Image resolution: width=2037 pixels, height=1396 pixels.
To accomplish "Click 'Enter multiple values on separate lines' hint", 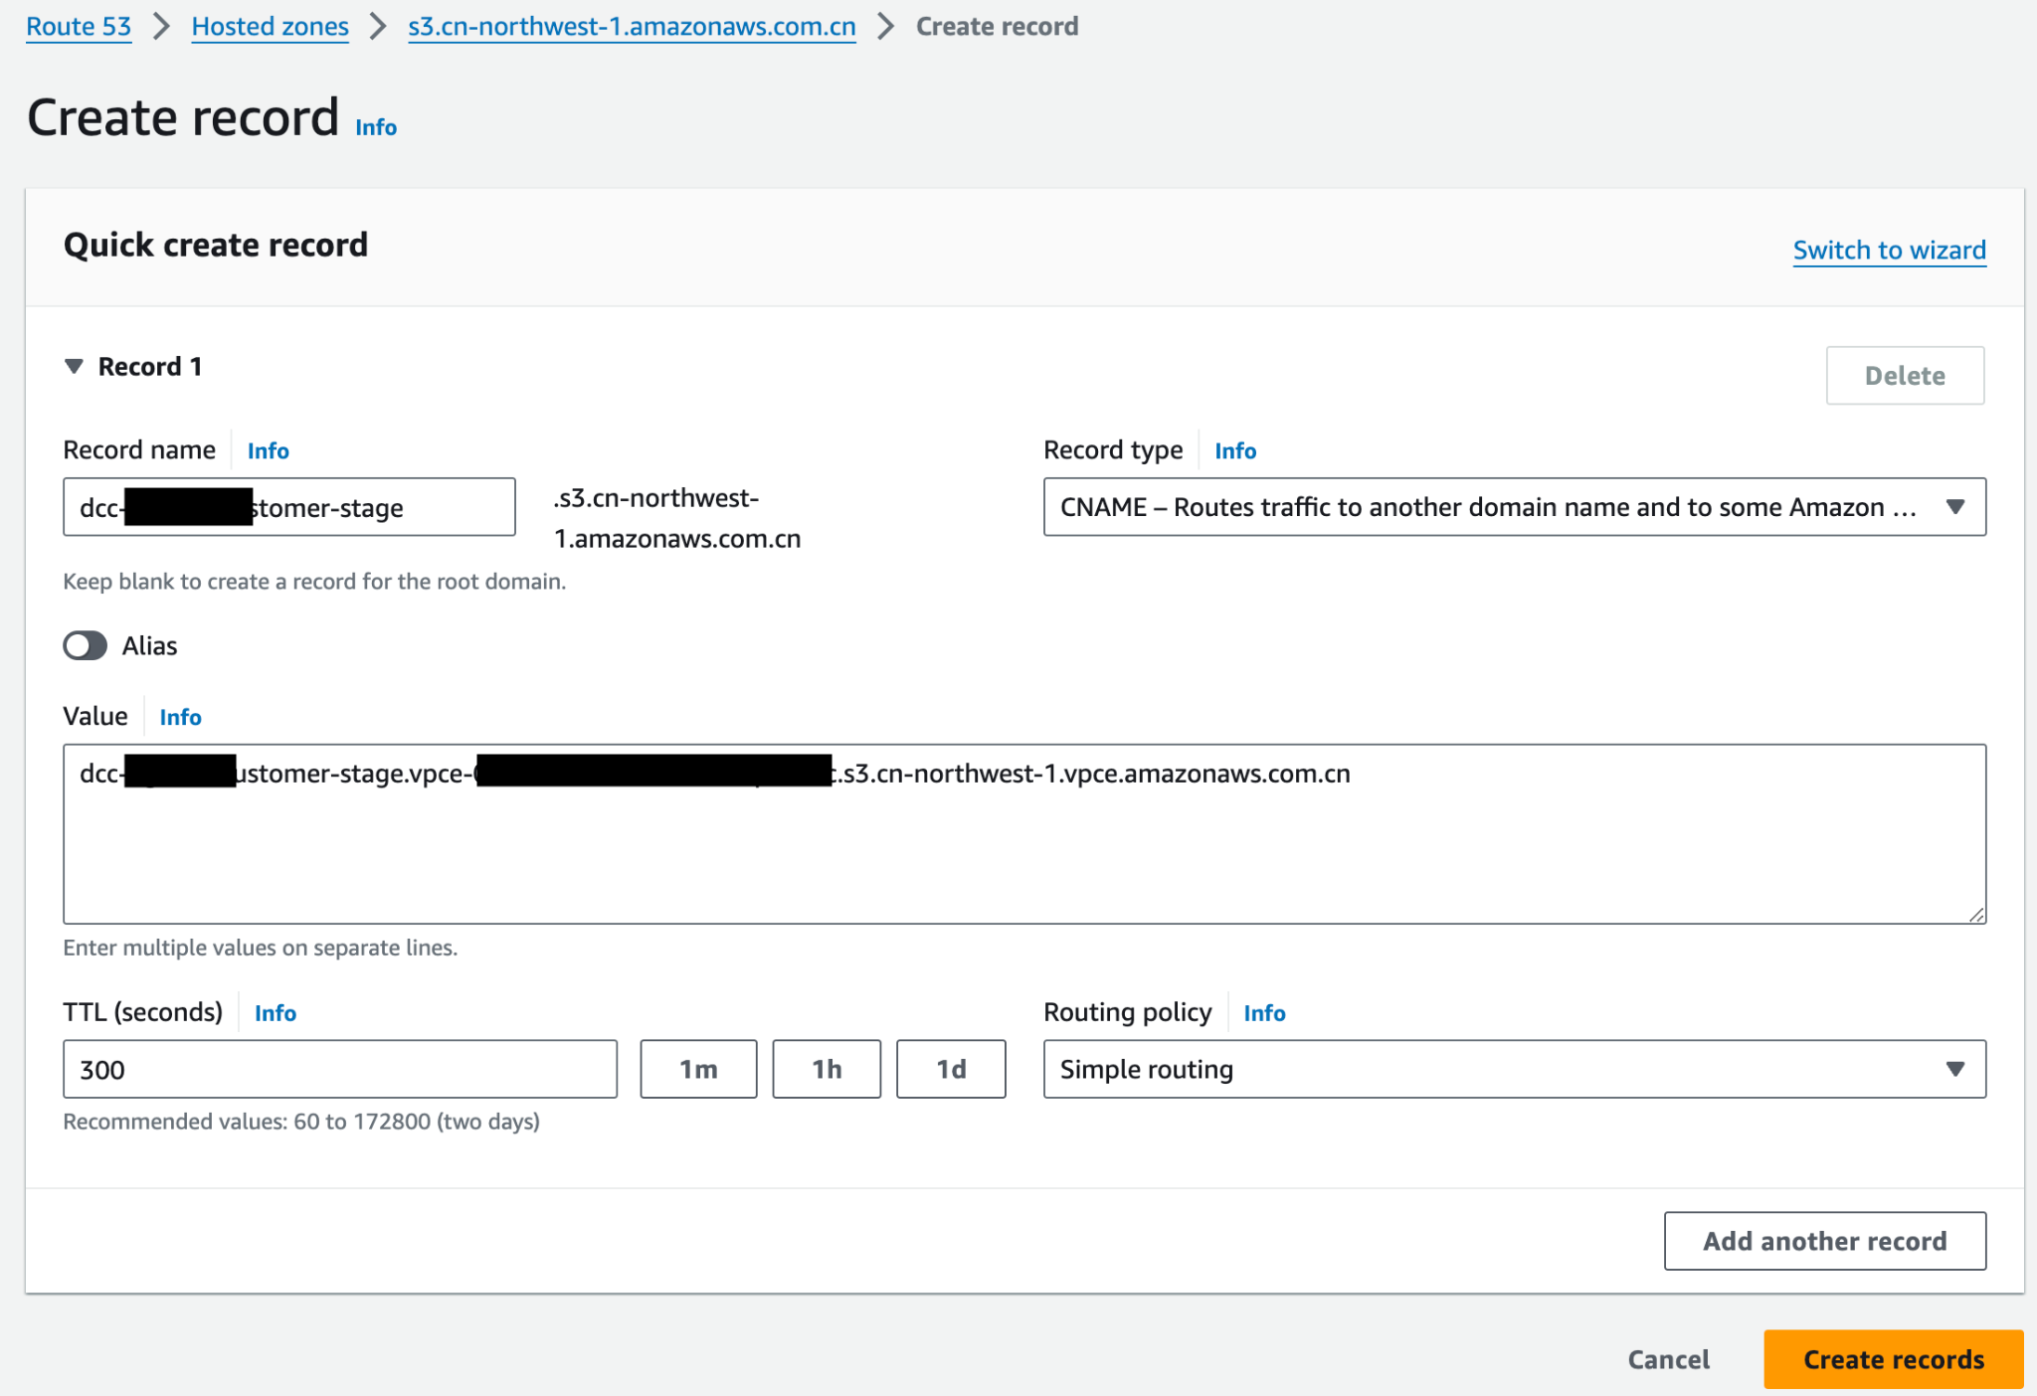I will point(261,948).
